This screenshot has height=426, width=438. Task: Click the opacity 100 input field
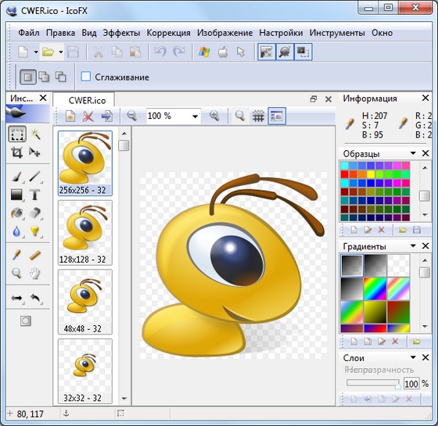(411, 384)
